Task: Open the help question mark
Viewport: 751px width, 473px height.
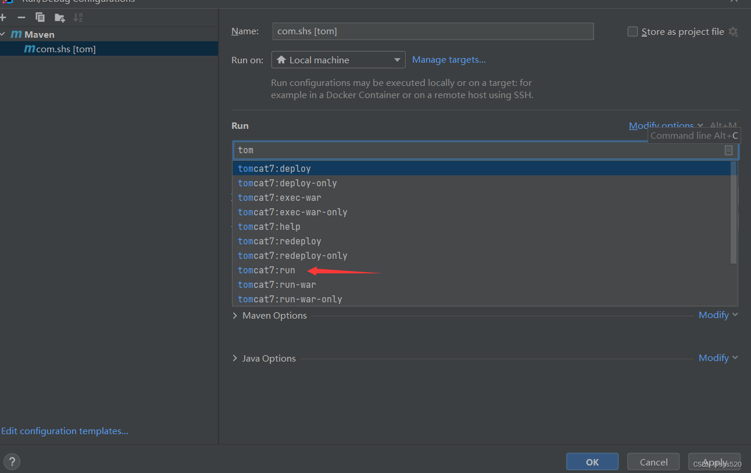Action: [12, 461]
